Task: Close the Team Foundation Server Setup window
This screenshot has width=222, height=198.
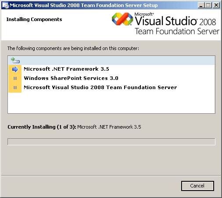Action: 216,5
